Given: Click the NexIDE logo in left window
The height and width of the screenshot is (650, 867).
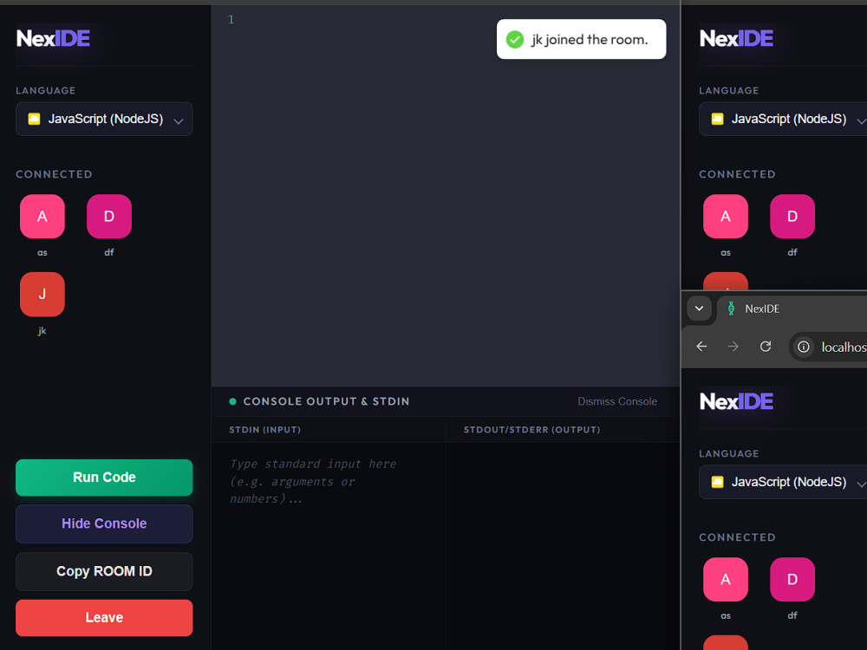Looking at the screenshot, I should pos(53,38).
